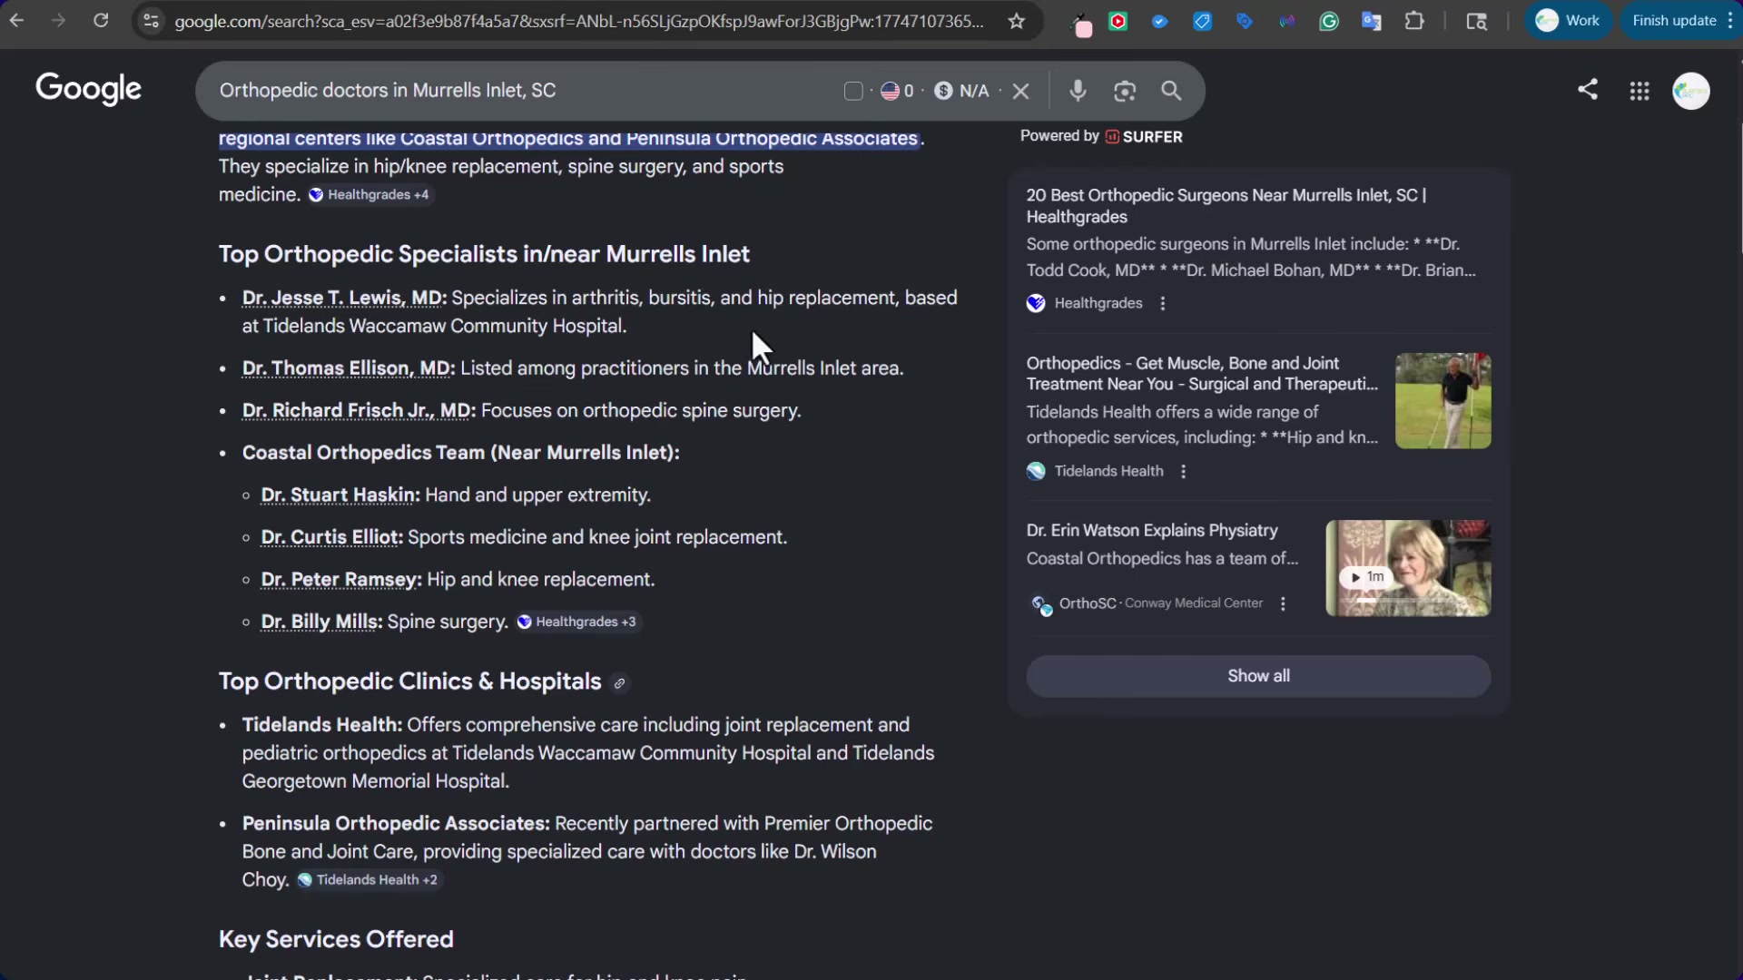This screenshot has width=1743, height=980.
Task: Click the US flag search volume indicator
Action: [897, 91]
